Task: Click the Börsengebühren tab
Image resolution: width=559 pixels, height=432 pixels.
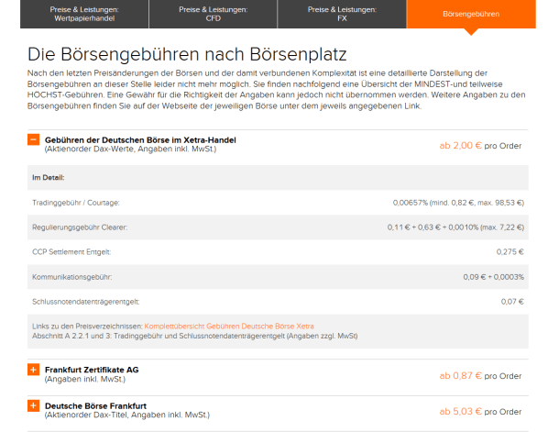Action: coord(471,14)
